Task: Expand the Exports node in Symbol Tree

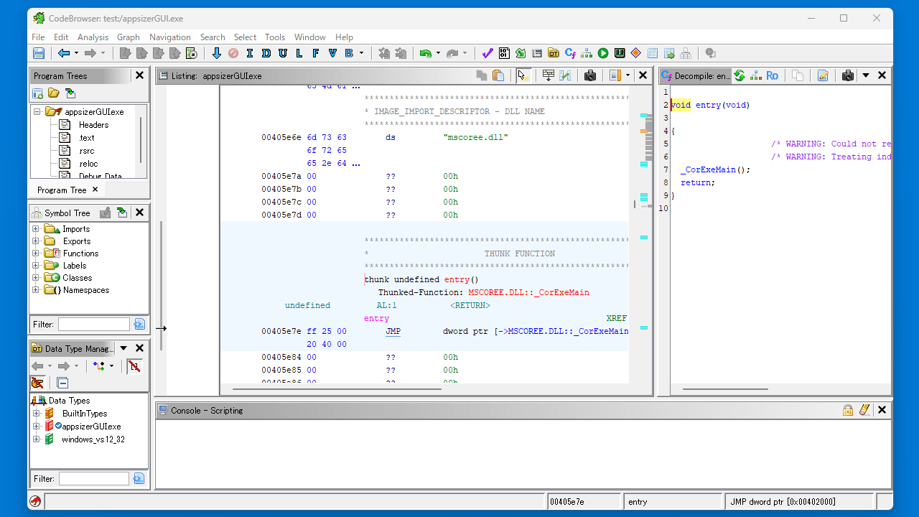Action: (35, 241)
